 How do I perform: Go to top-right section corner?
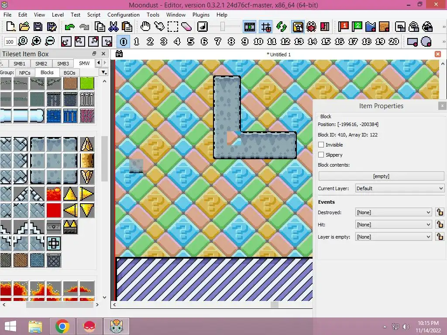(x=93, y=41)
